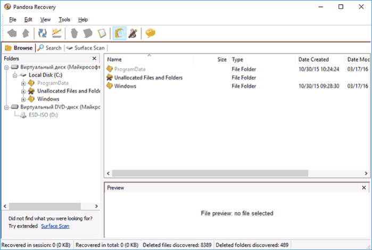
Task: Expand Unallocated Files and Folders tree node
Action: (x=23, y=91)
